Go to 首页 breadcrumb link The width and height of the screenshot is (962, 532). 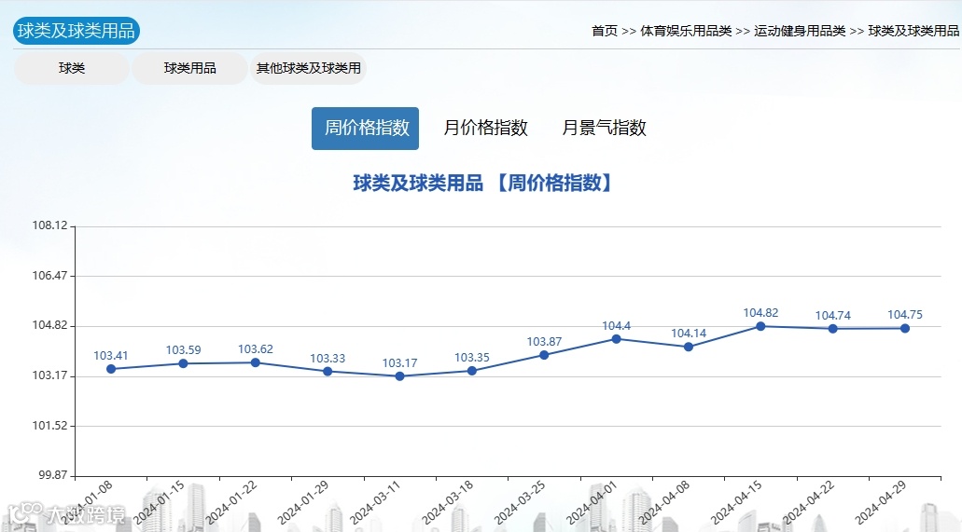605,31
